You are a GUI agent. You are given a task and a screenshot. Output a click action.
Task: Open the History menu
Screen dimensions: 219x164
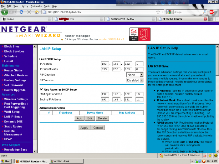coord(24,6)
